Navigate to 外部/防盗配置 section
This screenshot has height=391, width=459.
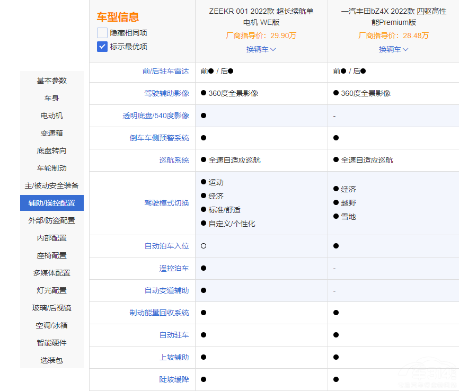pos(52,220)
